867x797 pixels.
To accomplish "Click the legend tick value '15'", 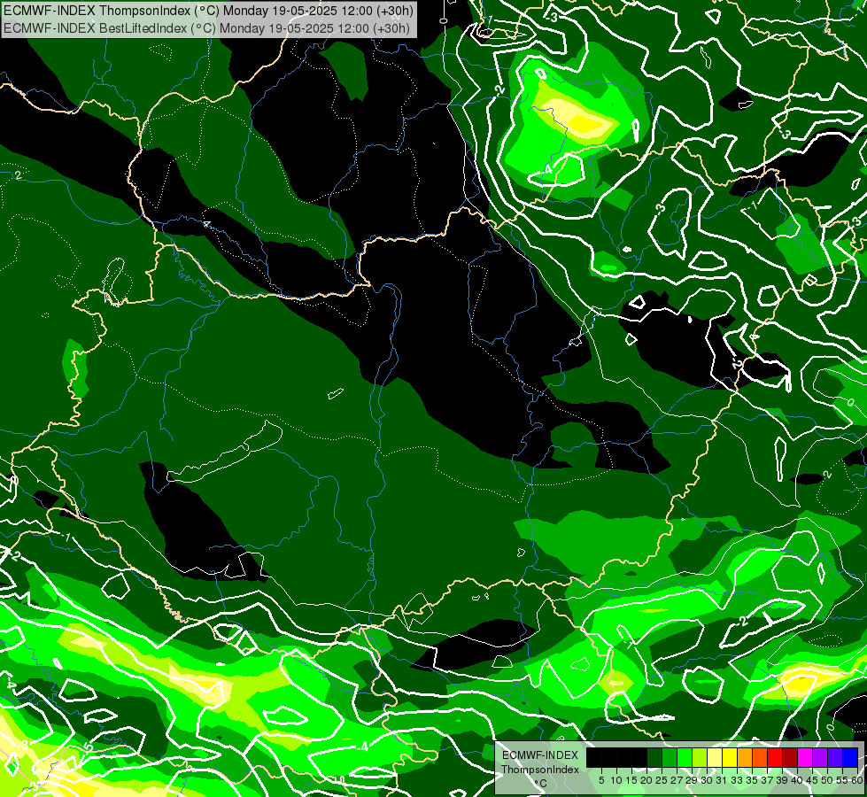I will coord(631,780).
